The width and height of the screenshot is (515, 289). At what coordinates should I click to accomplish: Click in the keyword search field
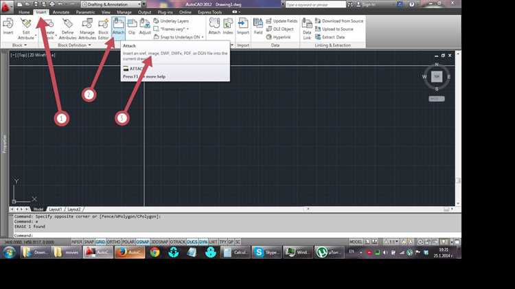(x=315, y=4)
